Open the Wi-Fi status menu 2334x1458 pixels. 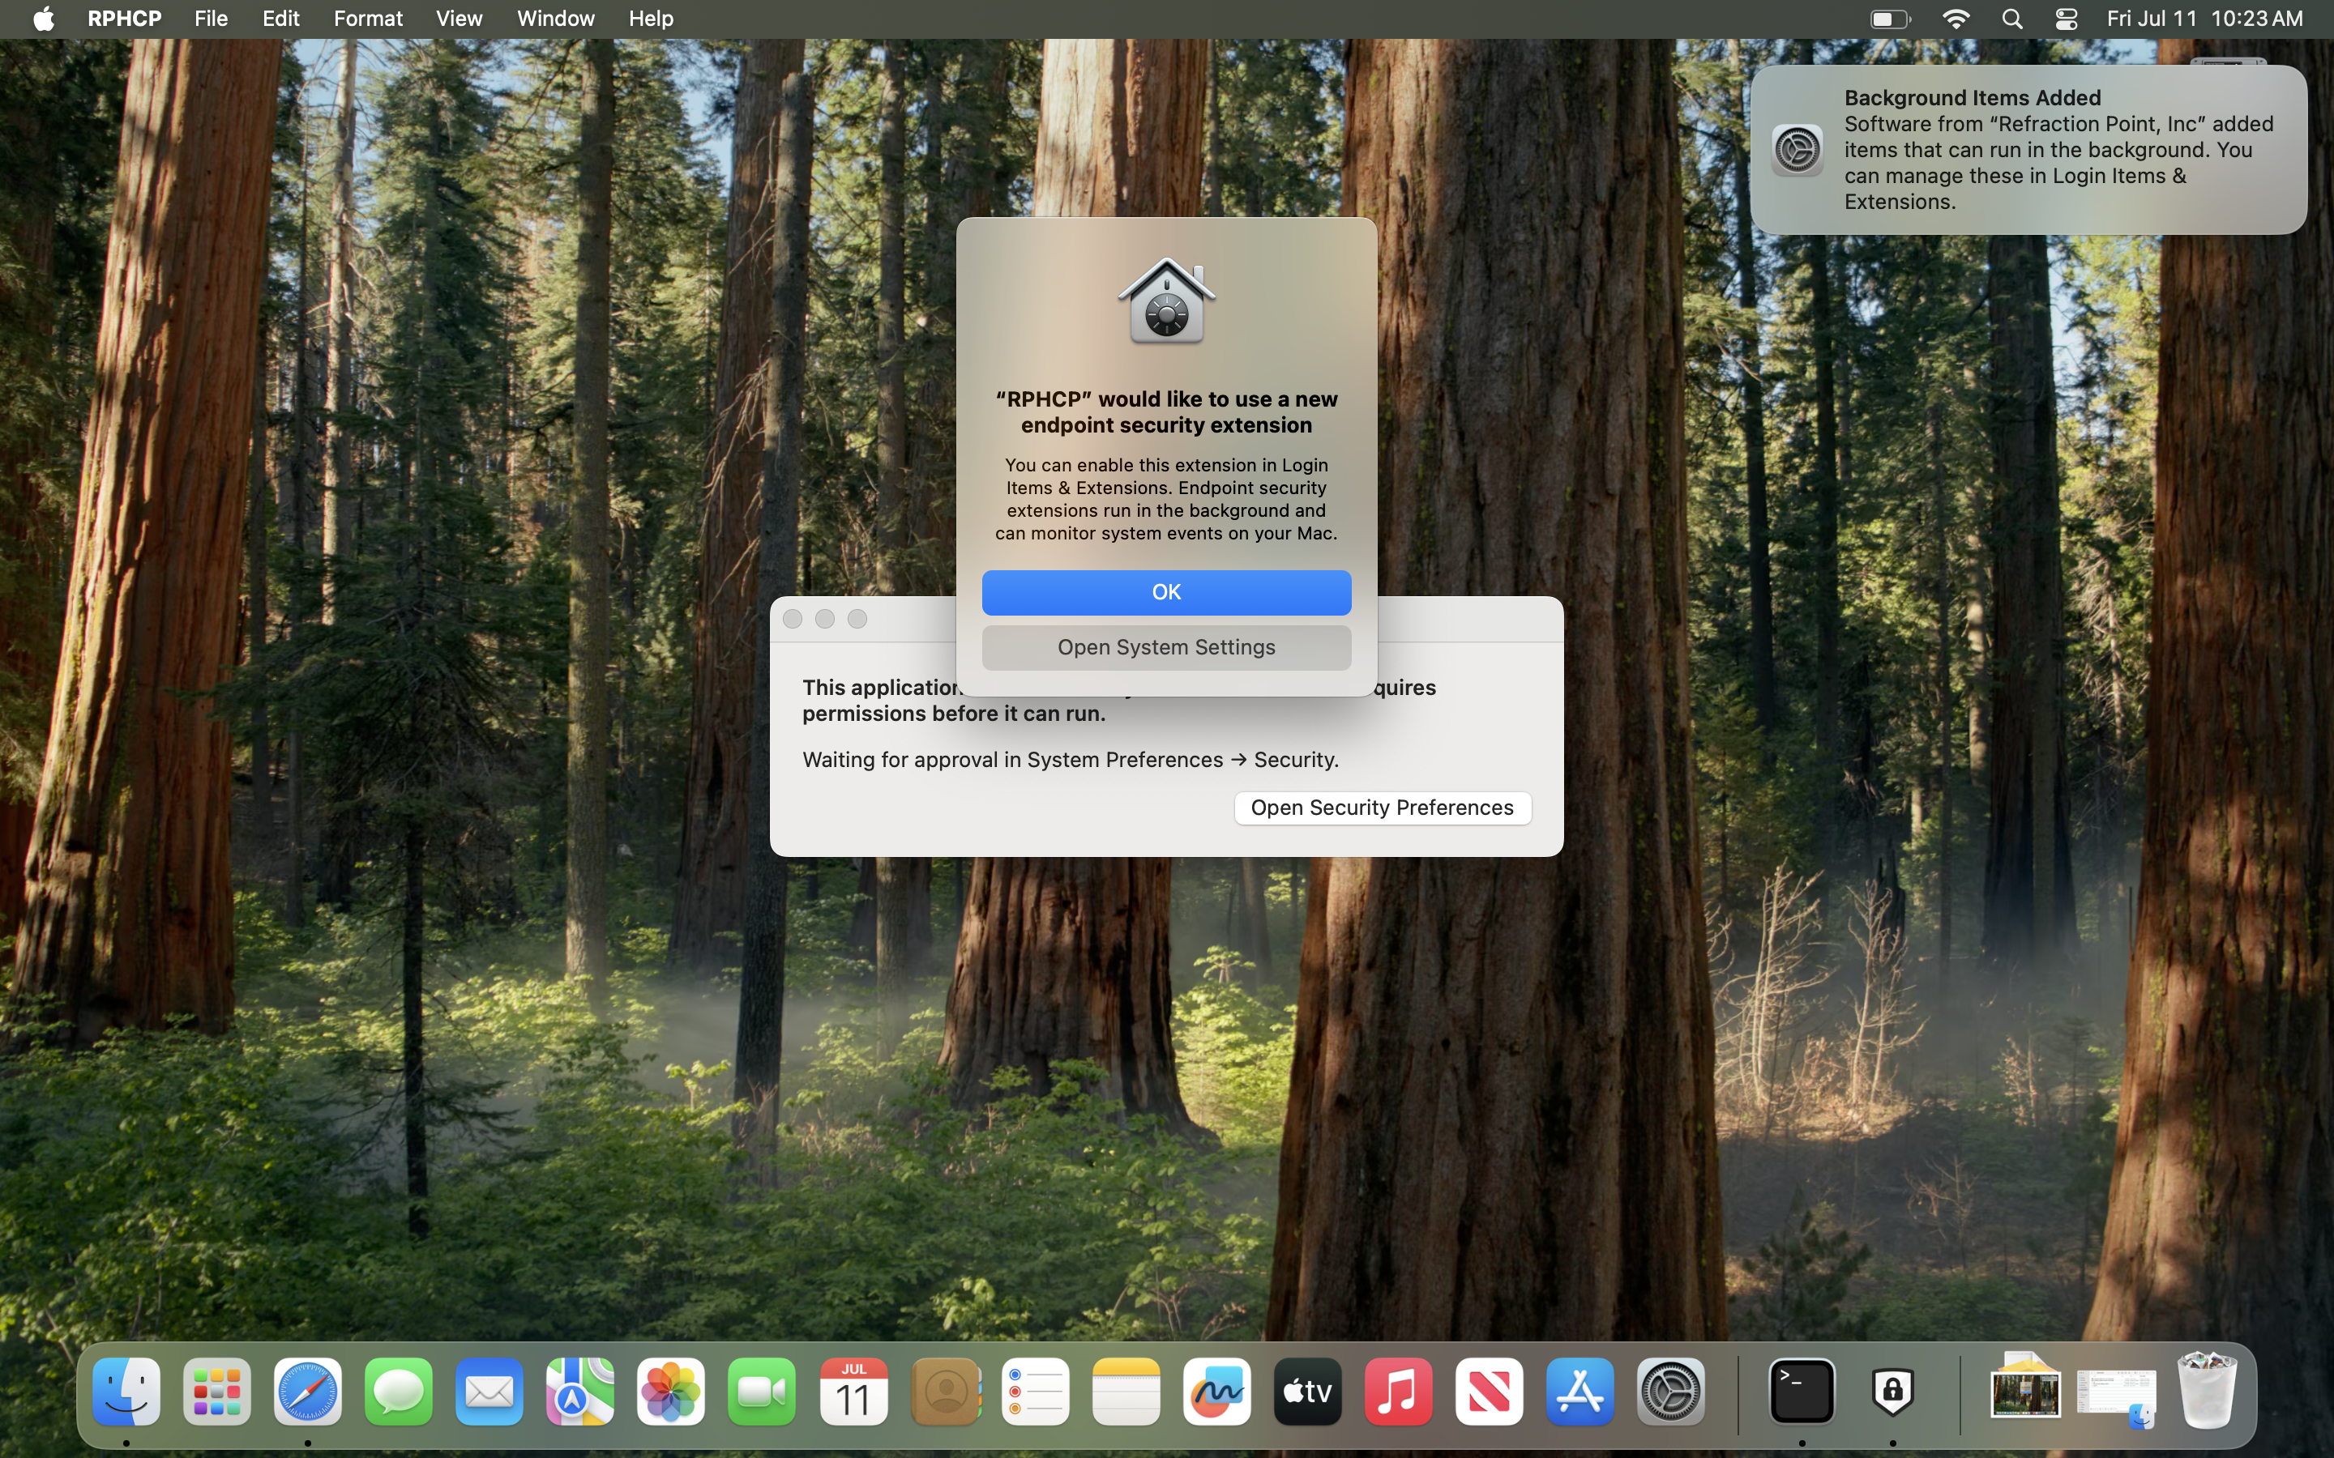[1956, 19]
